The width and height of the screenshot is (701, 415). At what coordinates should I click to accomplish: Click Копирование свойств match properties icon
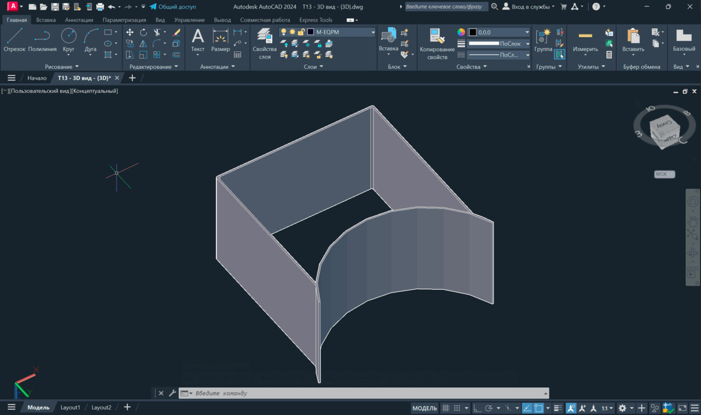[437, 43]
